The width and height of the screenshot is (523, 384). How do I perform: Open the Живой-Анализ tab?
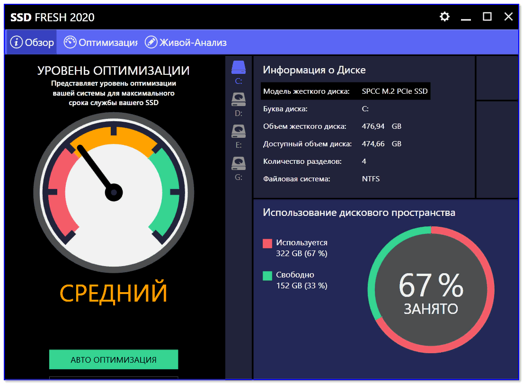click(186, 42)
